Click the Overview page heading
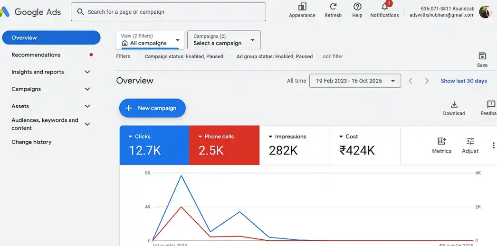The image size is (497, 246). tap(135, 81)
